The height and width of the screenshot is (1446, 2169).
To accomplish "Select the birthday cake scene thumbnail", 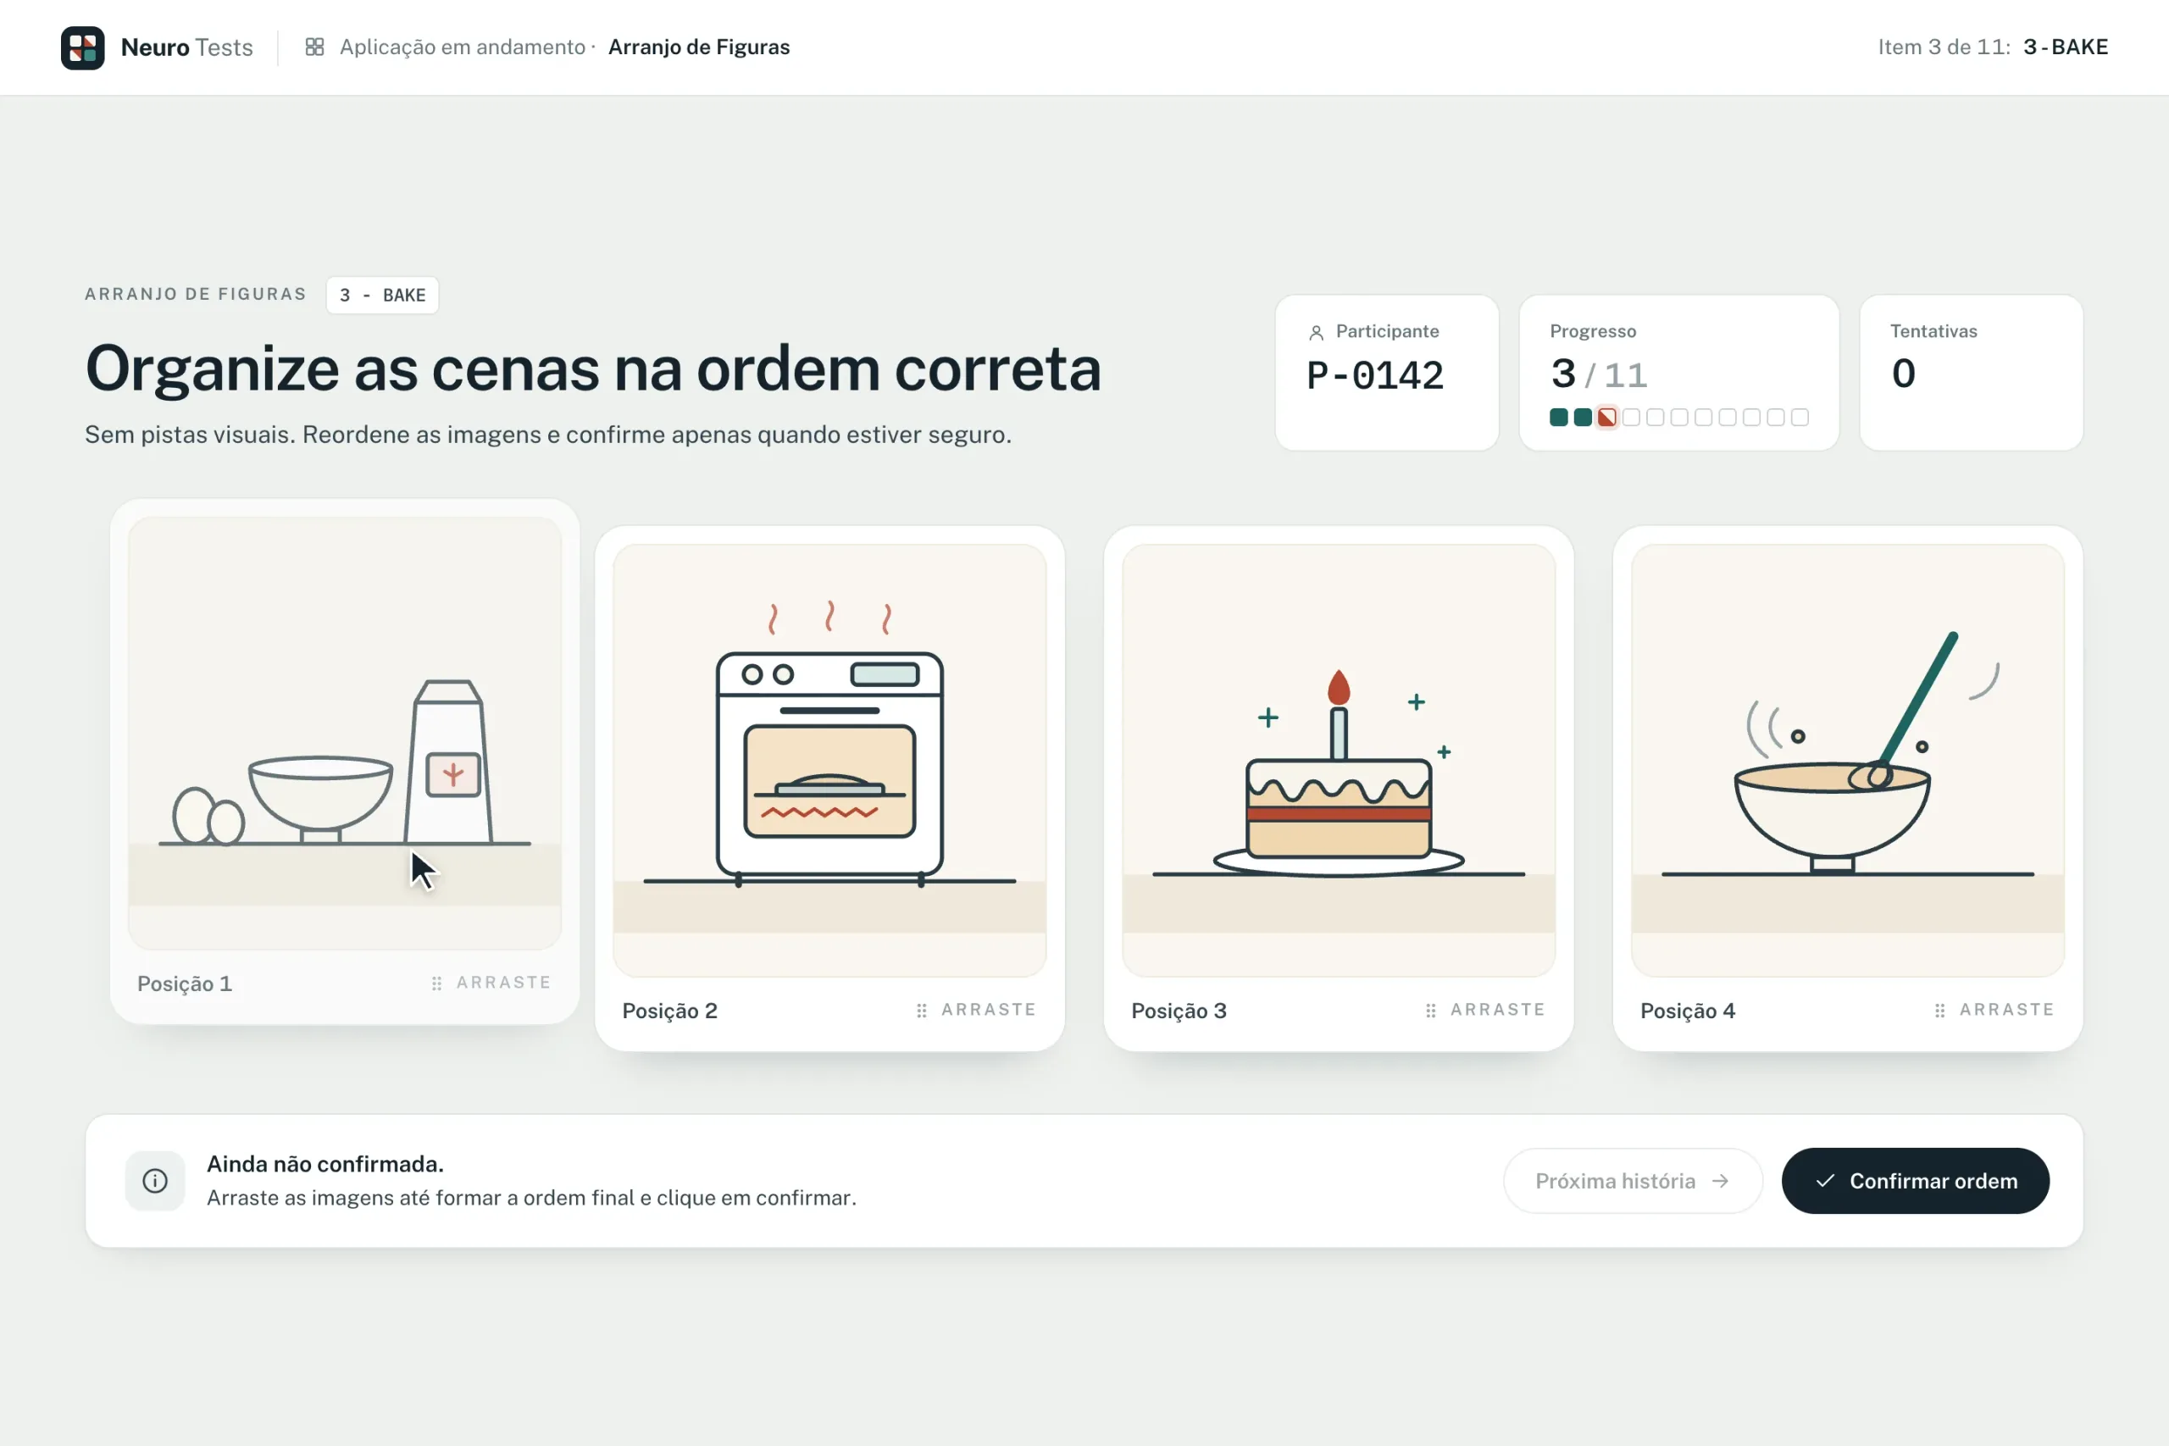I will (1338, 760).
